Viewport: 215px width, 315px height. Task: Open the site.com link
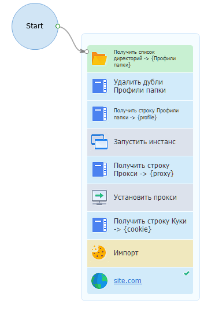pos(128,281)
